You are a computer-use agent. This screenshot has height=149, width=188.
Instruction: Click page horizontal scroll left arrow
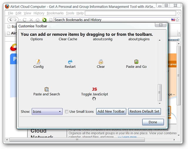[7, 140]
